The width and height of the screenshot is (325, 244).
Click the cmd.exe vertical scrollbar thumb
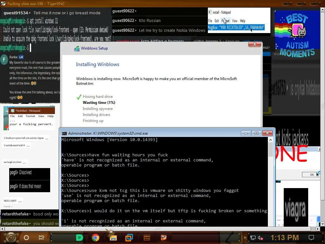point(270,150)
